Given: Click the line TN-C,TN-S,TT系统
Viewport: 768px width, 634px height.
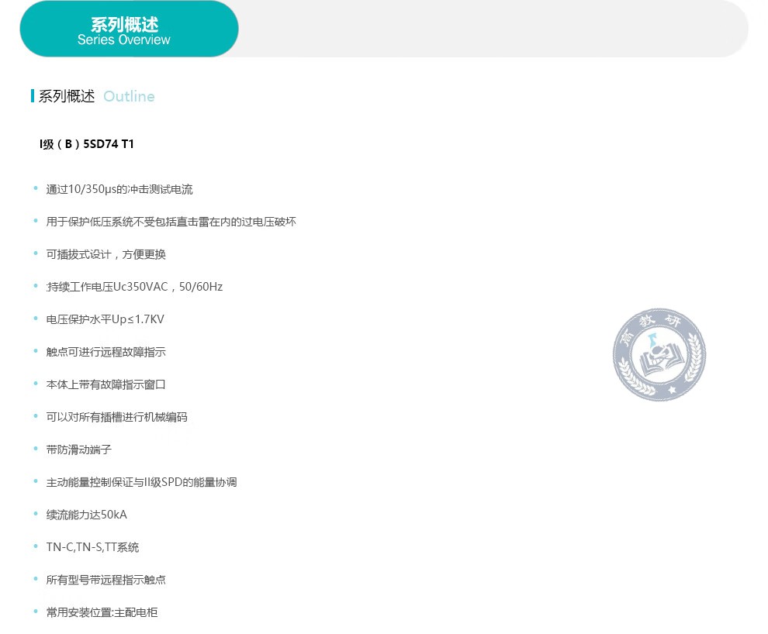Looking at the screenshot, I should (92, 547).
